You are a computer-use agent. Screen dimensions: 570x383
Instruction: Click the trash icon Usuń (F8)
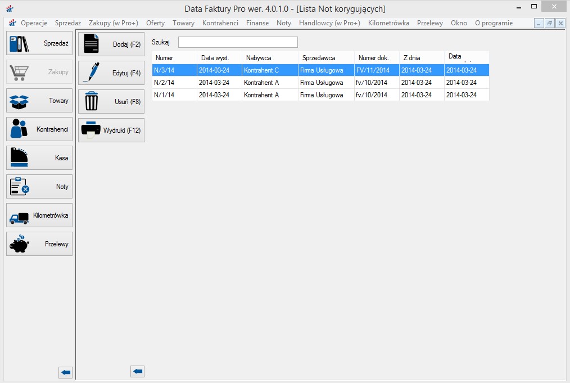(x=111, y=102)
